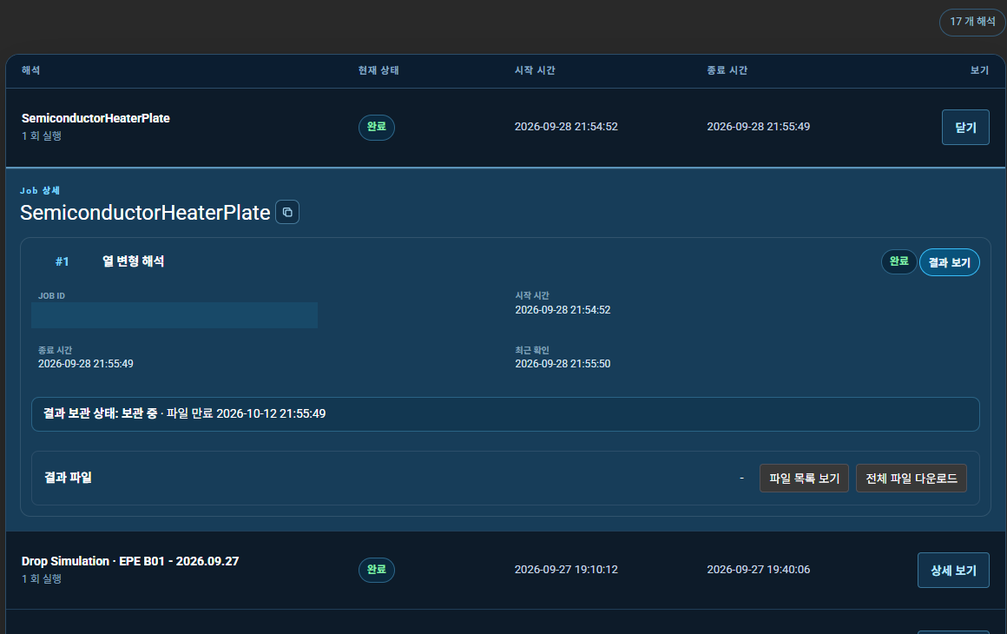
Task: Click detail panel 시작 시간 value 21:54:52
Action: click(563, 309)
